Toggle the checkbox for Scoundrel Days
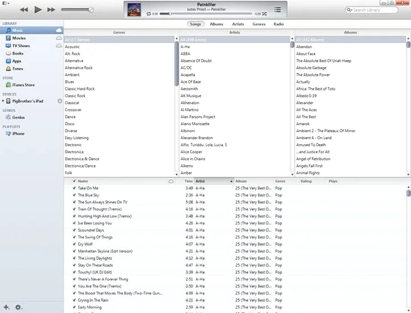 (74, 230)
